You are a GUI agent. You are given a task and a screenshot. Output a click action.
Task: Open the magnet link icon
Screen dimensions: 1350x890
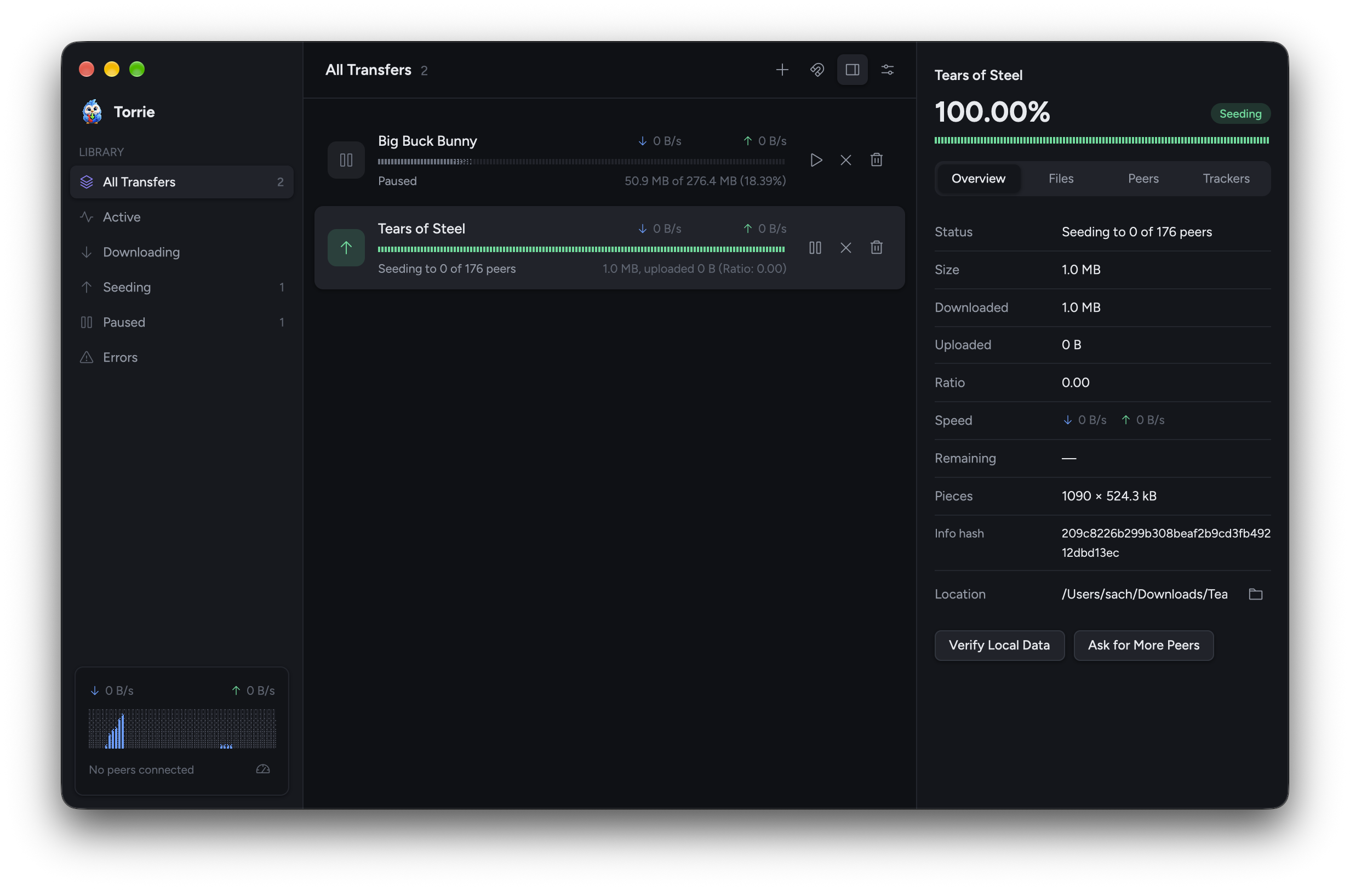[817, 70]
